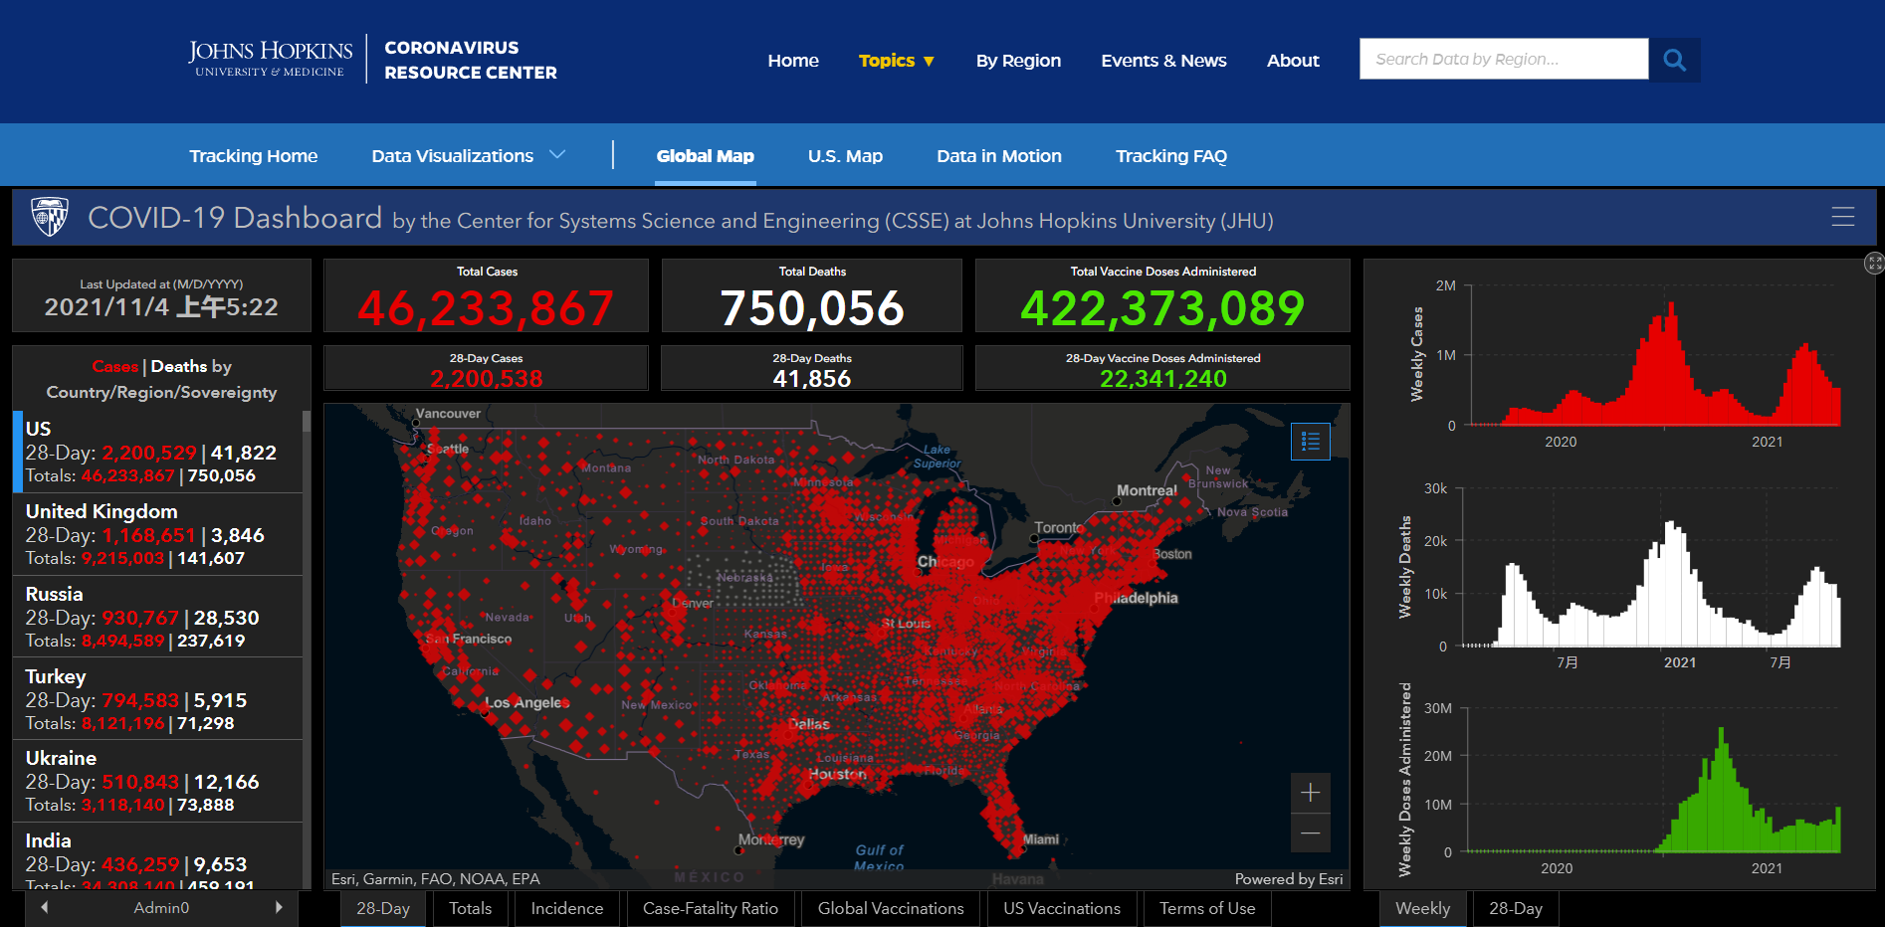Open the Terms of Use tab

click(x=1207, y=908)
